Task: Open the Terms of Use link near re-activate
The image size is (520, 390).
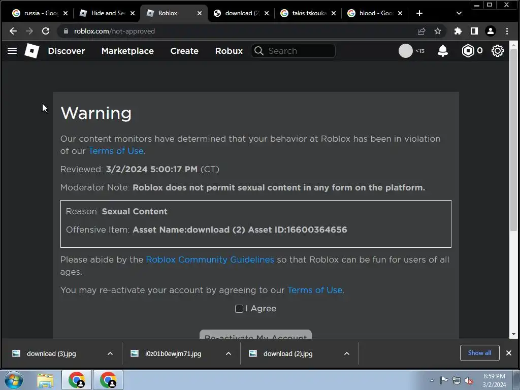Action: point(315,290)
